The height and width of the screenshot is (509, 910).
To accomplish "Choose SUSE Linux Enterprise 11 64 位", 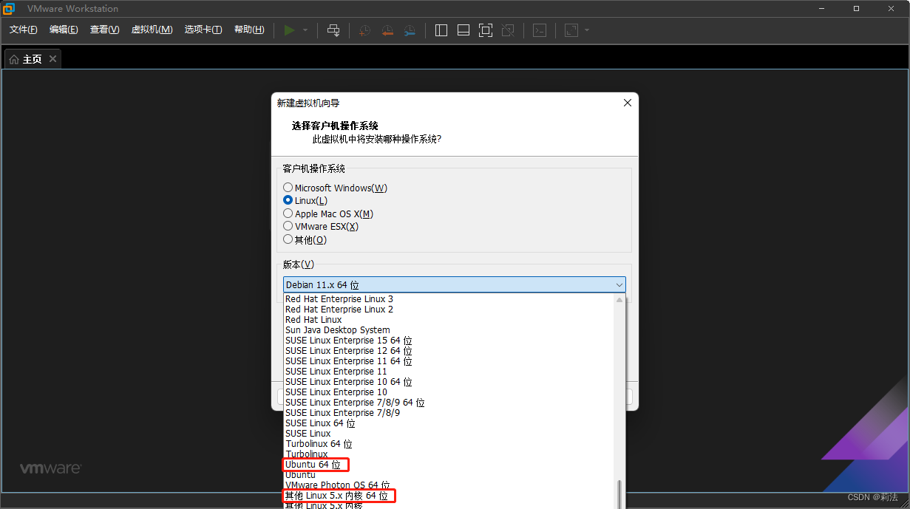I will (449, 361).
